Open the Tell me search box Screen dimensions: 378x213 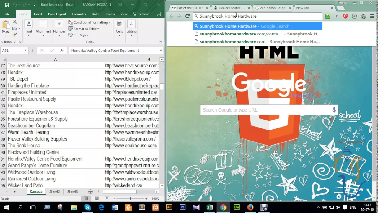coord(141,14)
